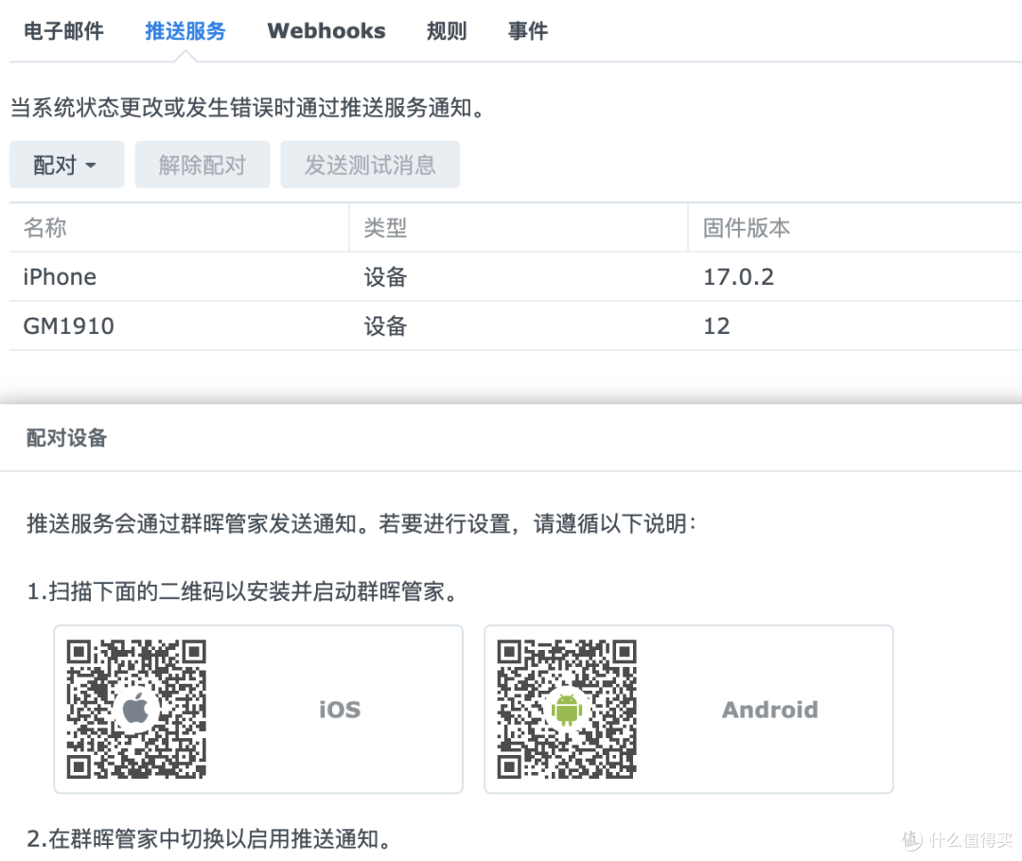Go to the 事件 tab
This screenshot has height=861, width=1022.
528,30
